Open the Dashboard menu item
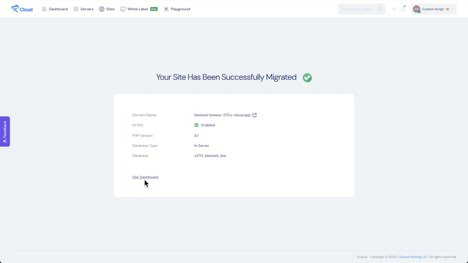The image size is (468, 263). point(58,9)
